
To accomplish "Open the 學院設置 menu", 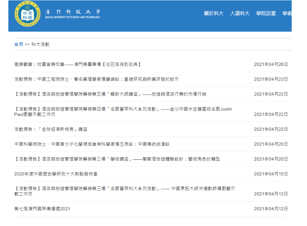I will 266,14.
